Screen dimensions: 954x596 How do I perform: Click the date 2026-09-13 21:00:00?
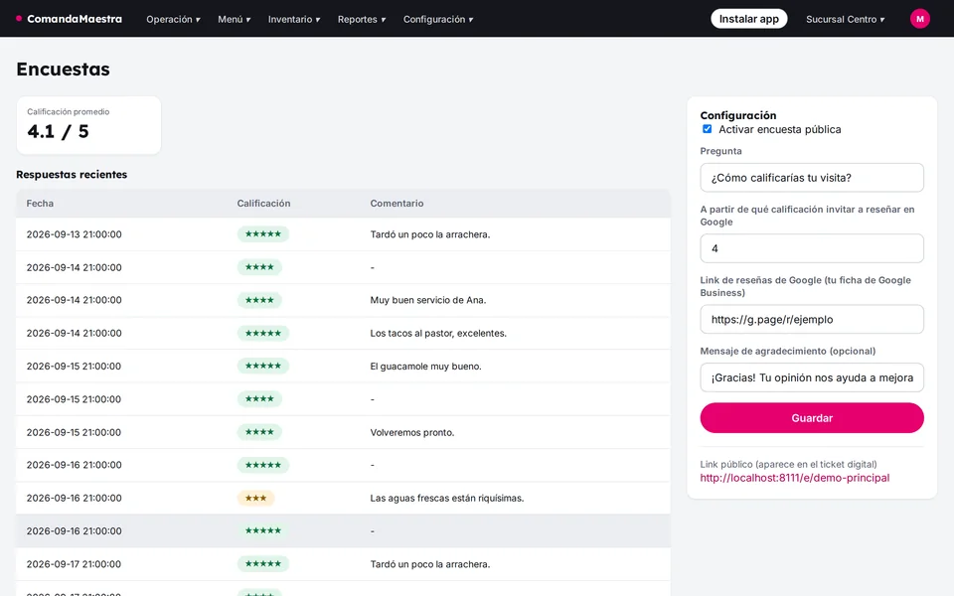tap(74, 234)
